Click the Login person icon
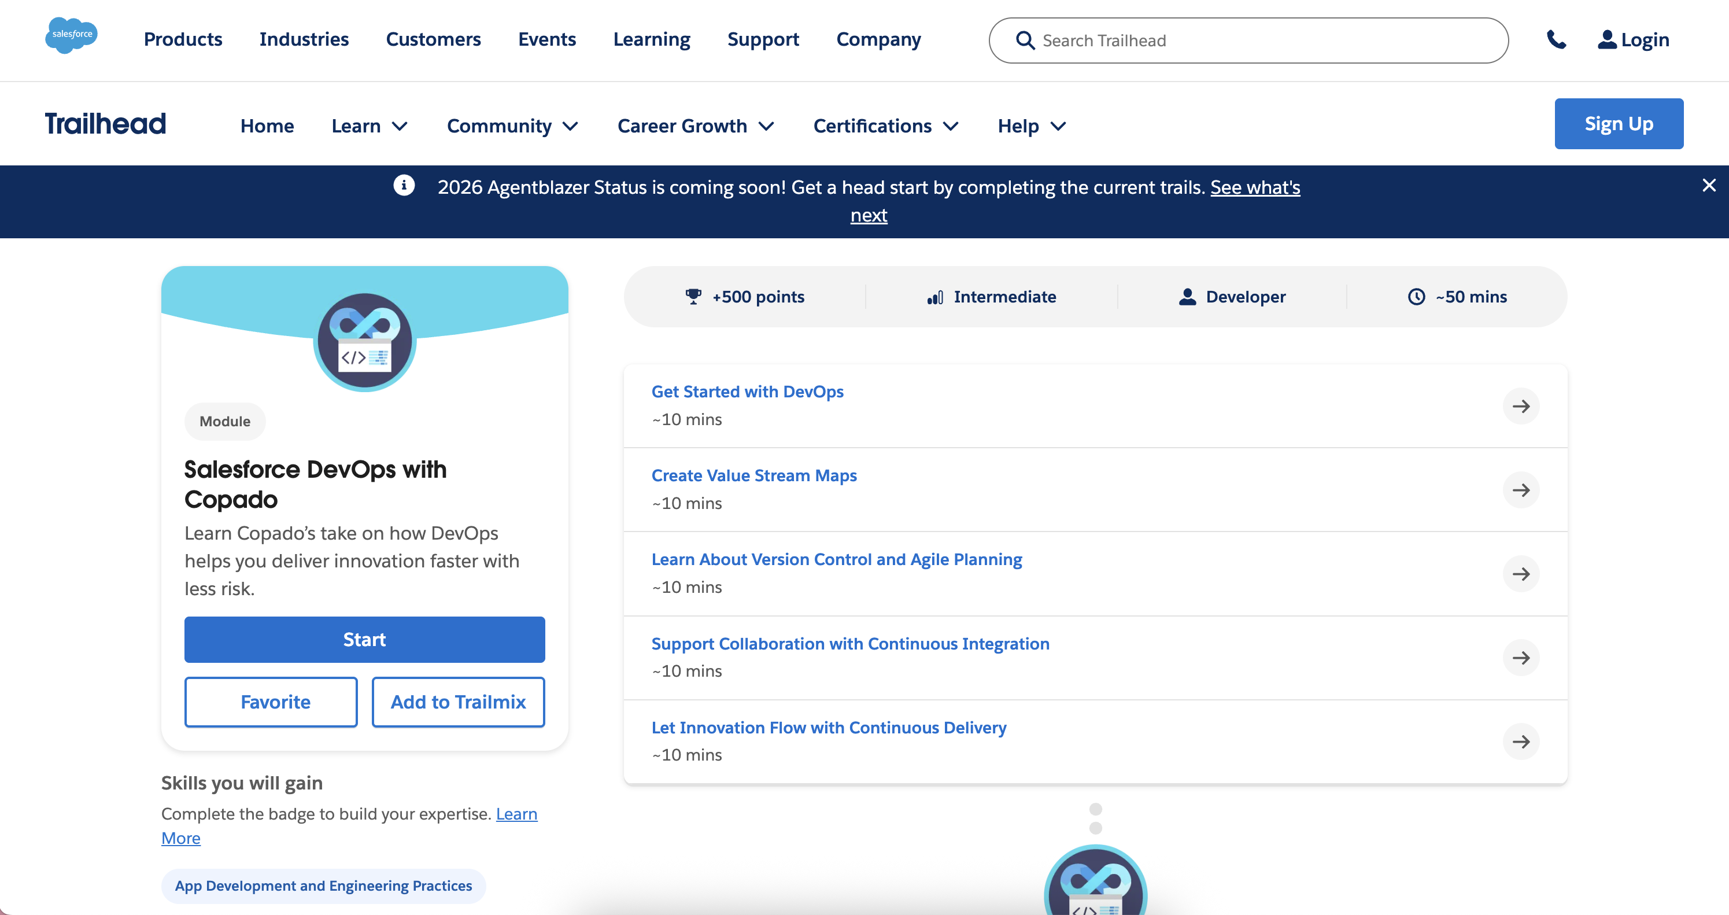Image resolution: width=1729 pixels, height=915 pixels. [1607, 40]
